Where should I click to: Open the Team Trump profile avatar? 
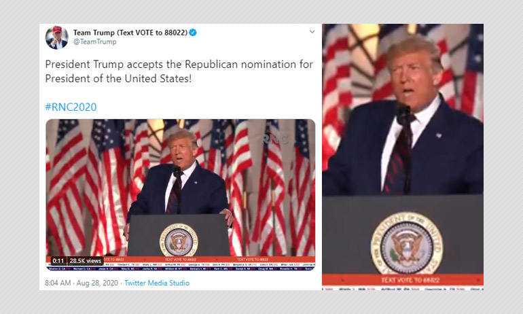pos(56,37)
